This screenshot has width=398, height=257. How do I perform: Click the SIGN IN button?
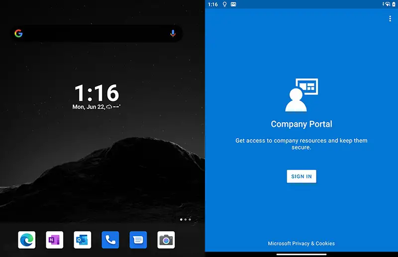pyautogui.click(x=301, y=176)
